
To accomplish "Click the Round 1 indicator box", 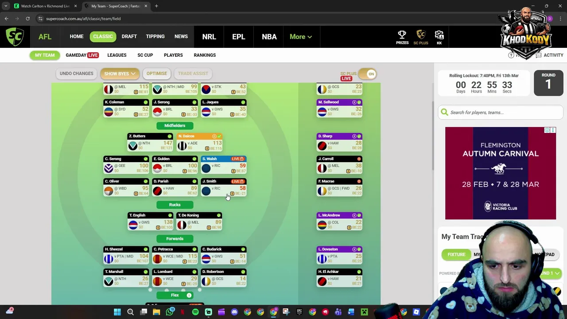I will (x=548, y=82).
